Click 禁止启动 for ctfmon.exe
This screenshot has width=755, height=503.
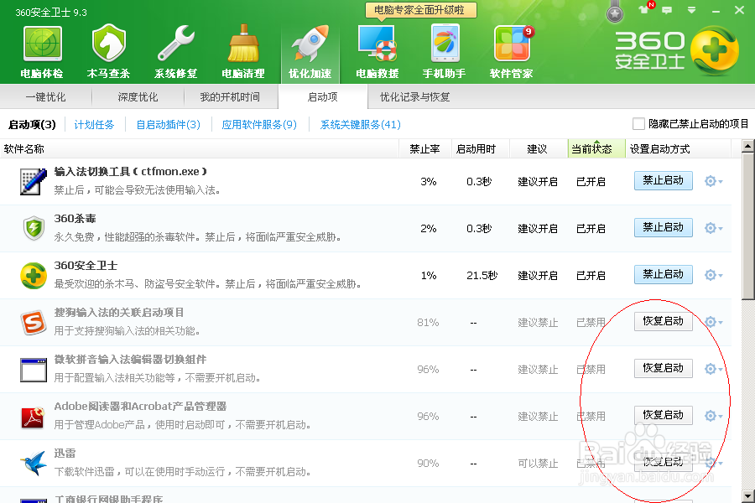coord(663,180)
